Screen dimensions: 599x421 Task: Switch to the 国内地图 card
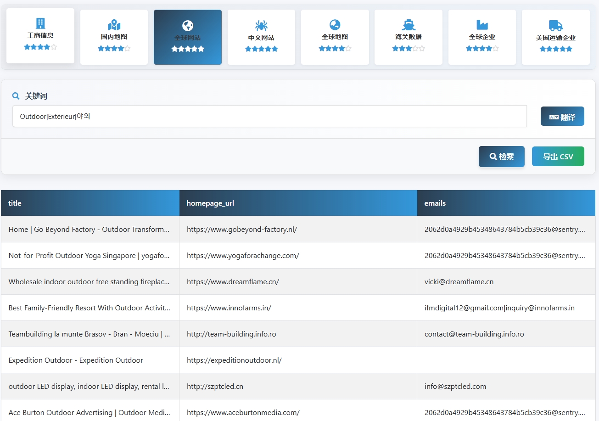click(114, 37)
